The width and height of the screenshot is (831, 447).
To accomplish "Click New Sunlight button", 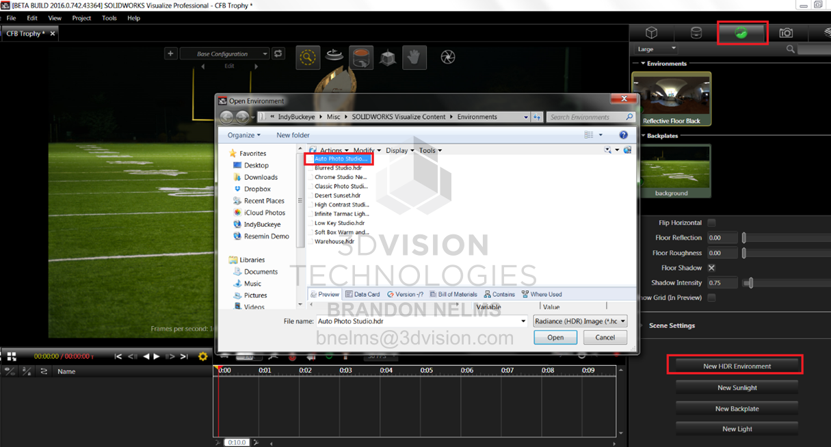I will (737, 388).
